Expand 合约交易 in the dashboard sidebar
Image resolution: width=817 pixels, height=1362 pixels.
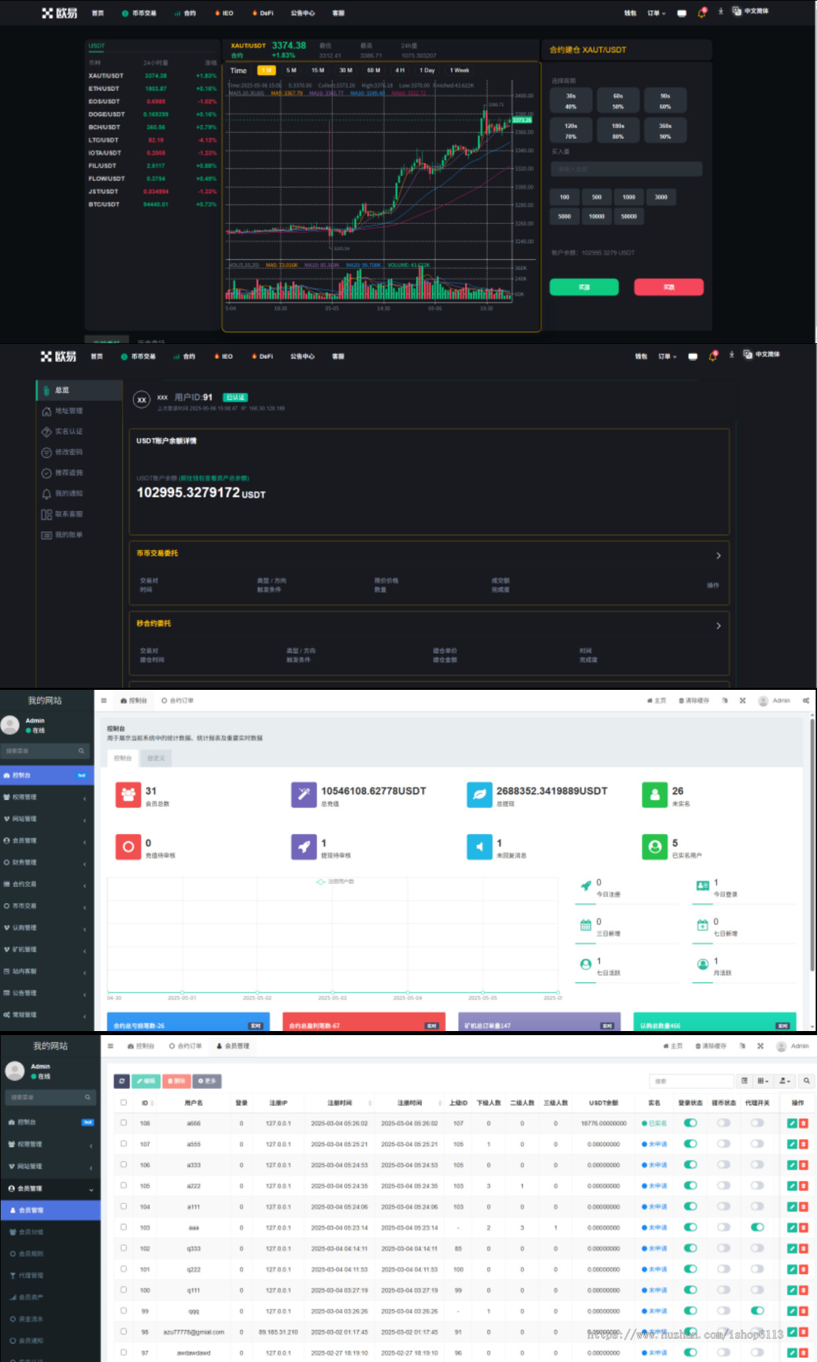pyautogui.click(x=46, y=884)
